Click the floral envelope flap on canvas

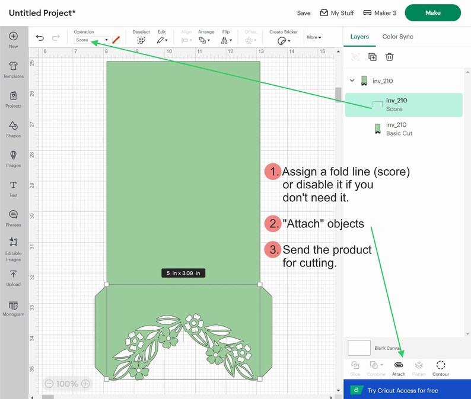(183, 332)
